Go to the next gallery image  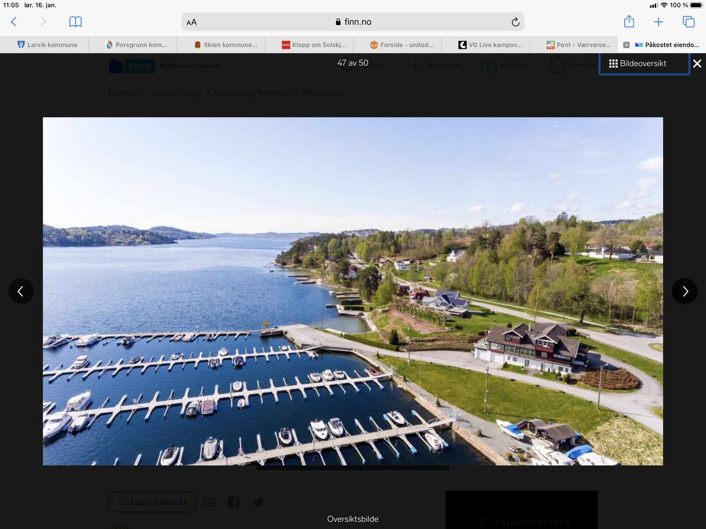(685, 291)
